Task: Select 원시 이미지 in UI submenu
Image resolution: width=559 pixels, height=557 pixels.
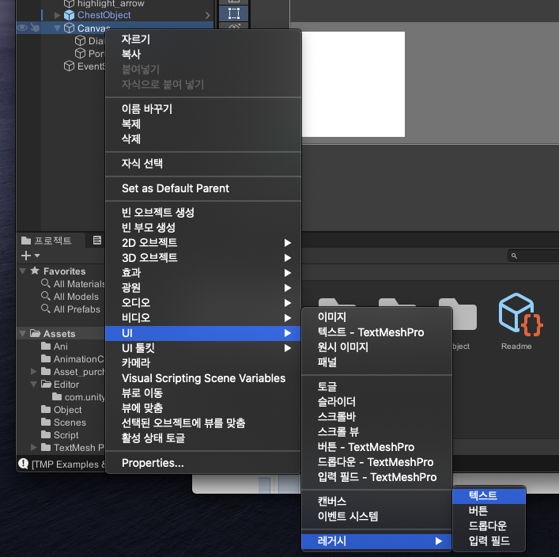Action: tap(377, 347)
